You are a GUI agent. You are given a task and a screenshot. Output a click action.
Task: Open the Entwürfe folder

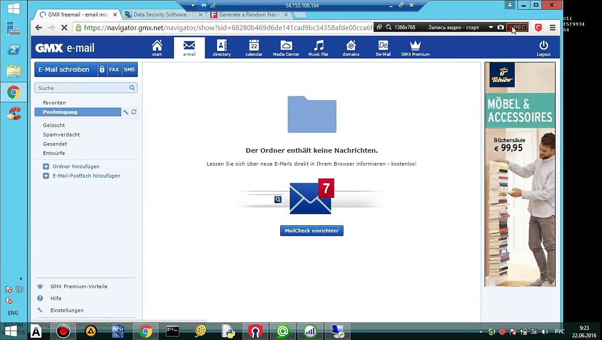click(x=54, y=153)
